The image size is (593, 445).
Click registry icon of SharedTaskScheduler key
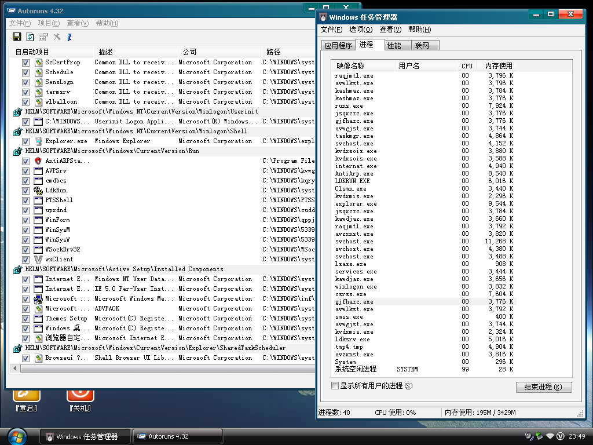click(17, 348)
